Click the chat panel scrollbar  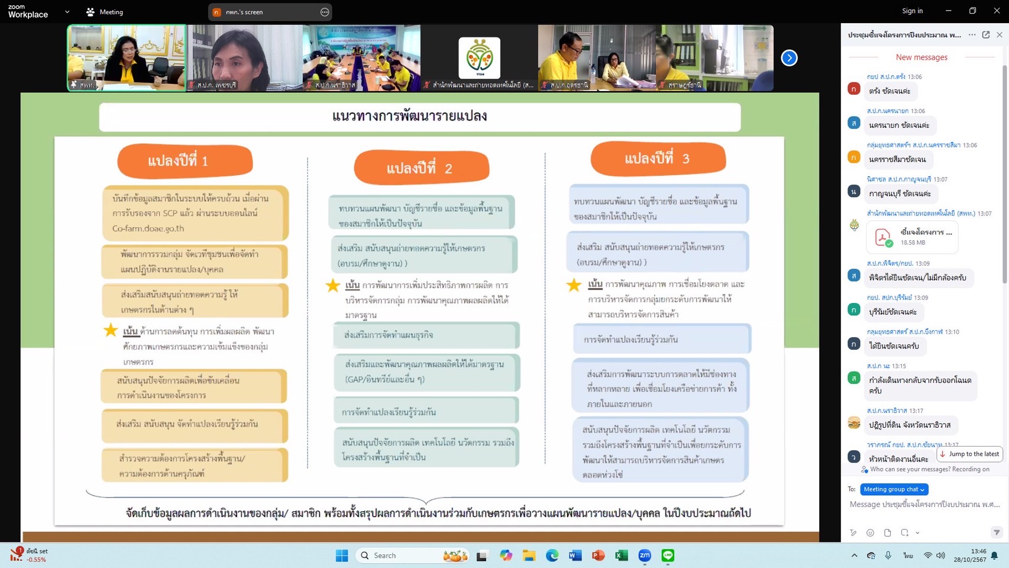[1004, 175]
